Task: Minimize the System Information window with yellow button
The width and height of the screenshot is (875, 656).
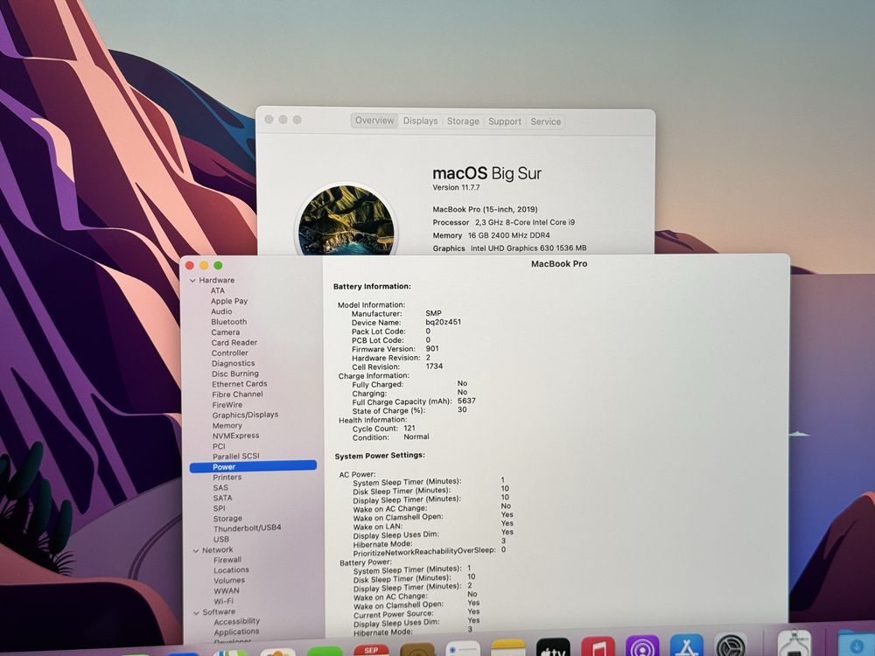Action: [204, 266]
